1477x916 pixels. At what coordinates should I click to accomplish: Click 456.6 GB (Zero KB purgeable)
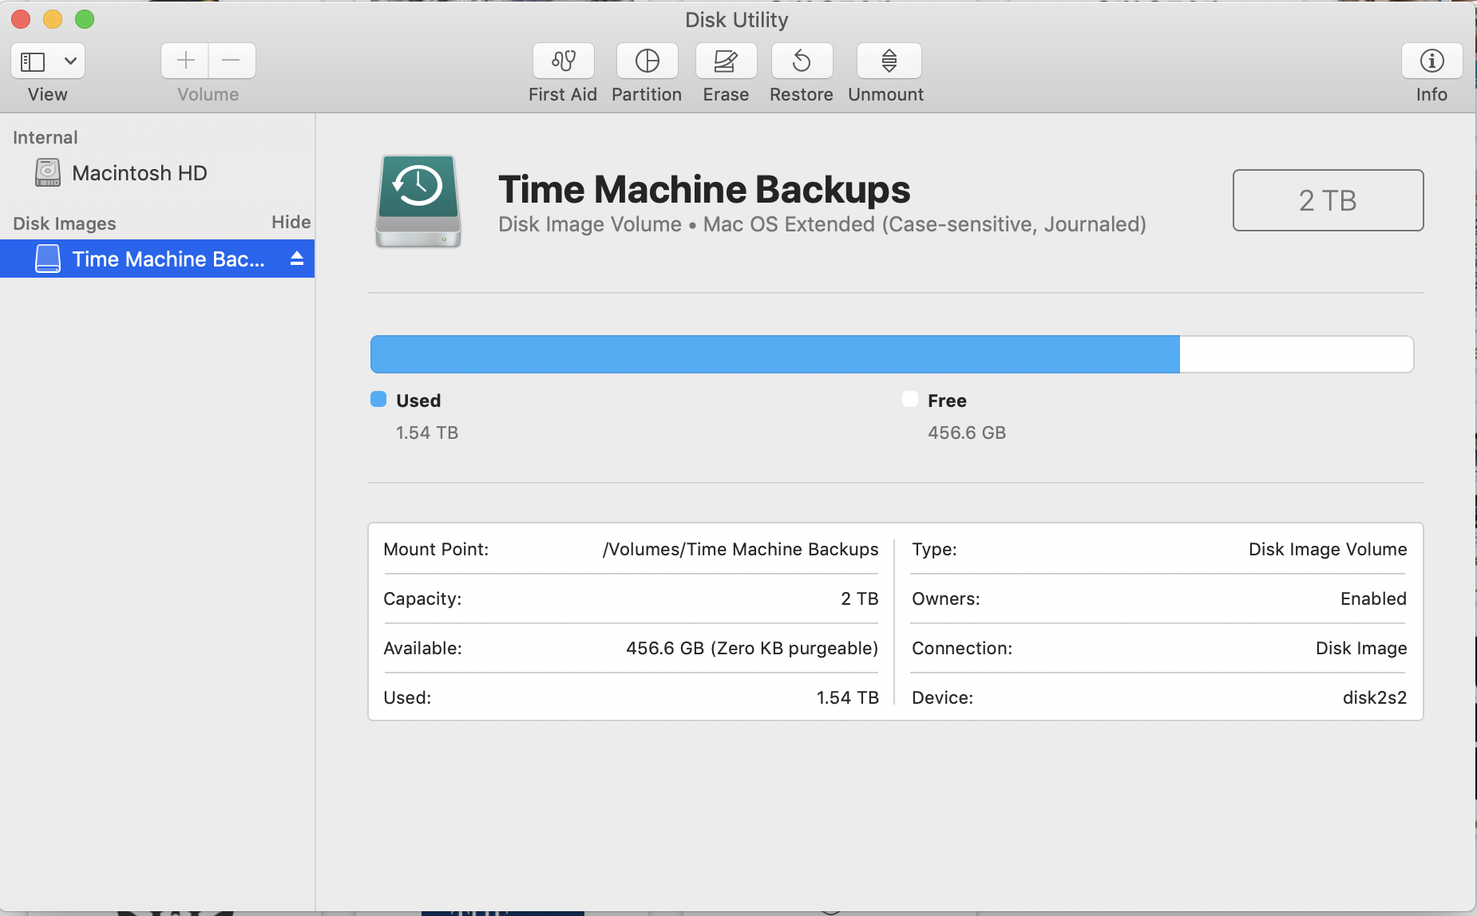752,648
